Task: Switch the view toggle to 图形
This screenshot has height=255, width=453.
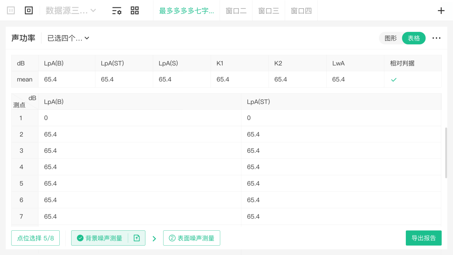Action: point(390,38)
